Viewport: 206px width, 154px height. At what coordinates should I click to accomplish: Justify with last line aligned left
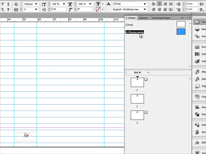153,9
